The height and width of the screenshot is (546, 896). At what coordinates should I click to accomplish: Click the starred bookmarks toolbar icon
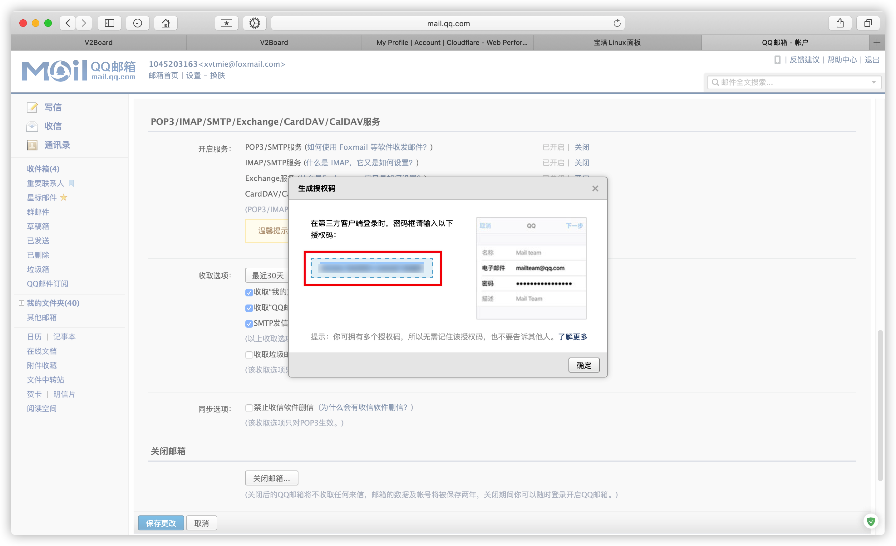pos(227,23)
